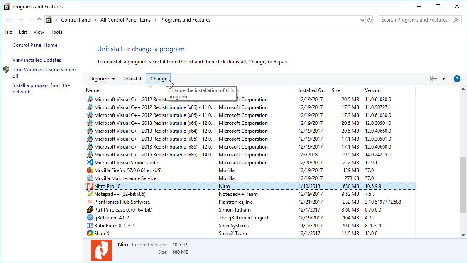
Task: Click the forward navigation arrow
Action: click(21, 20)
